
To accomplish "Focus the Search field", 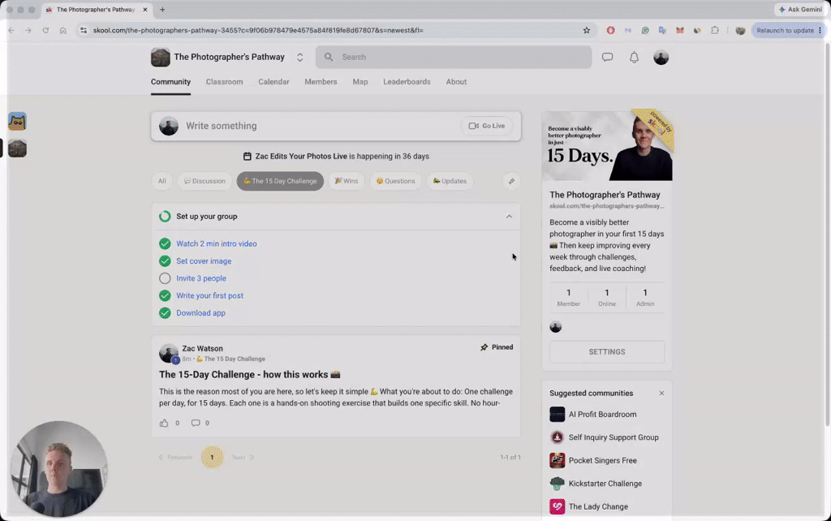I will pyautogui.click(x=454, y=57).
